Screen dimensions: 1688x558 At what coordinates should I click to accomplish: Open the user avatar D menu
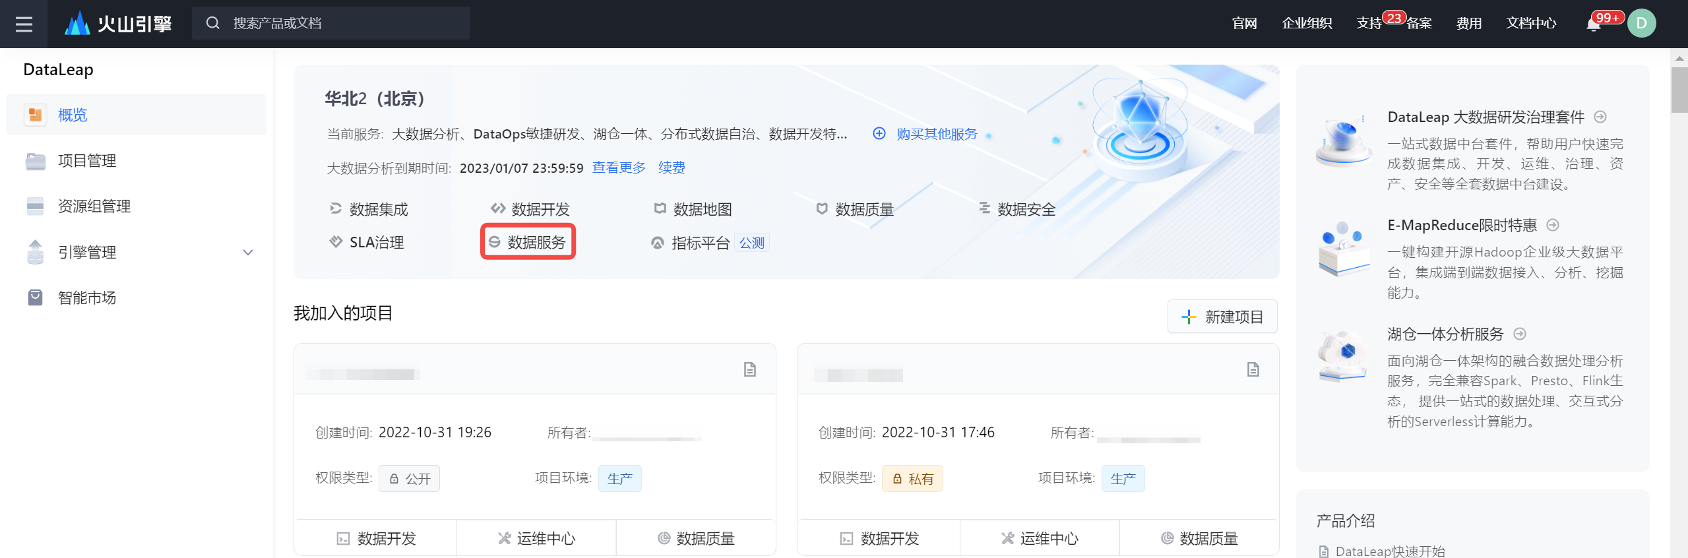(x=1641, y=23)
